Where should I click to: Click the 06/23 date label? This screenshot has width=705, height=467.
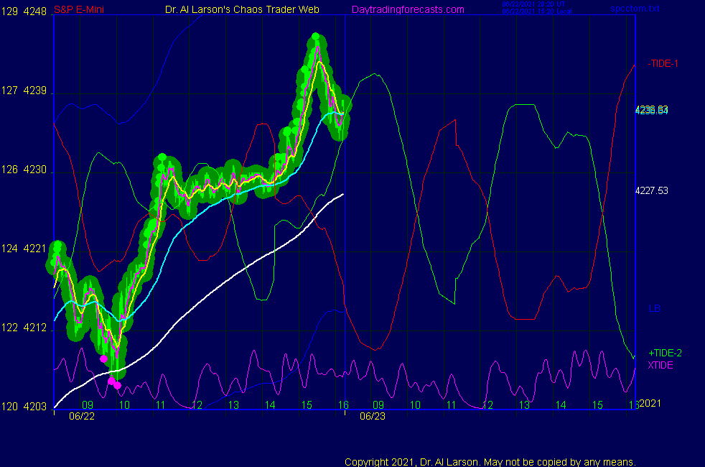[x=373, y=417]
